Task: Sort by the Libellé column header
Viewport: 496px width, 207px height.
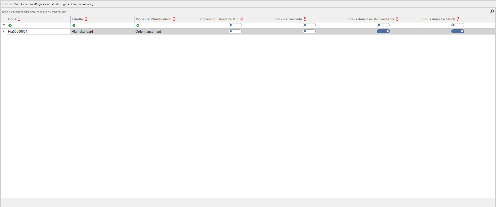Action: 77,19
